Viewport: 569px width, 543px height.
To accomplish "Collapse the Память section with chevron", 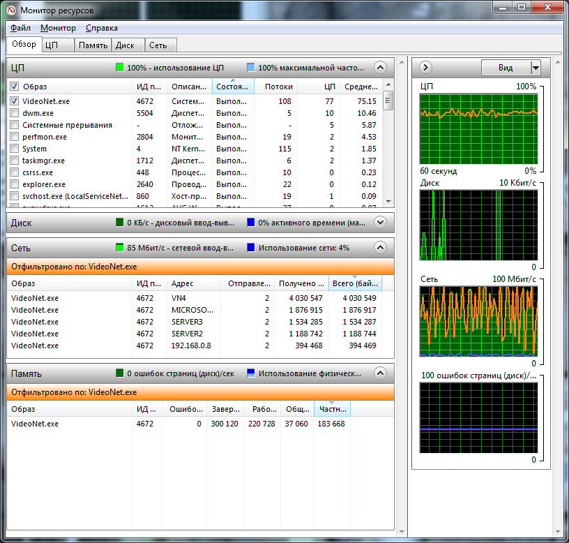I will pos(380,373).
